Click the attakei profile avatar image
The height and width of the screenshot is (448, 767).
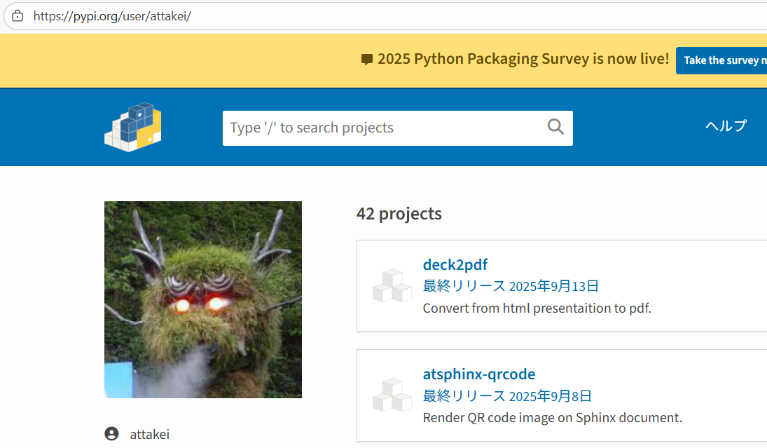pos(203,299)
